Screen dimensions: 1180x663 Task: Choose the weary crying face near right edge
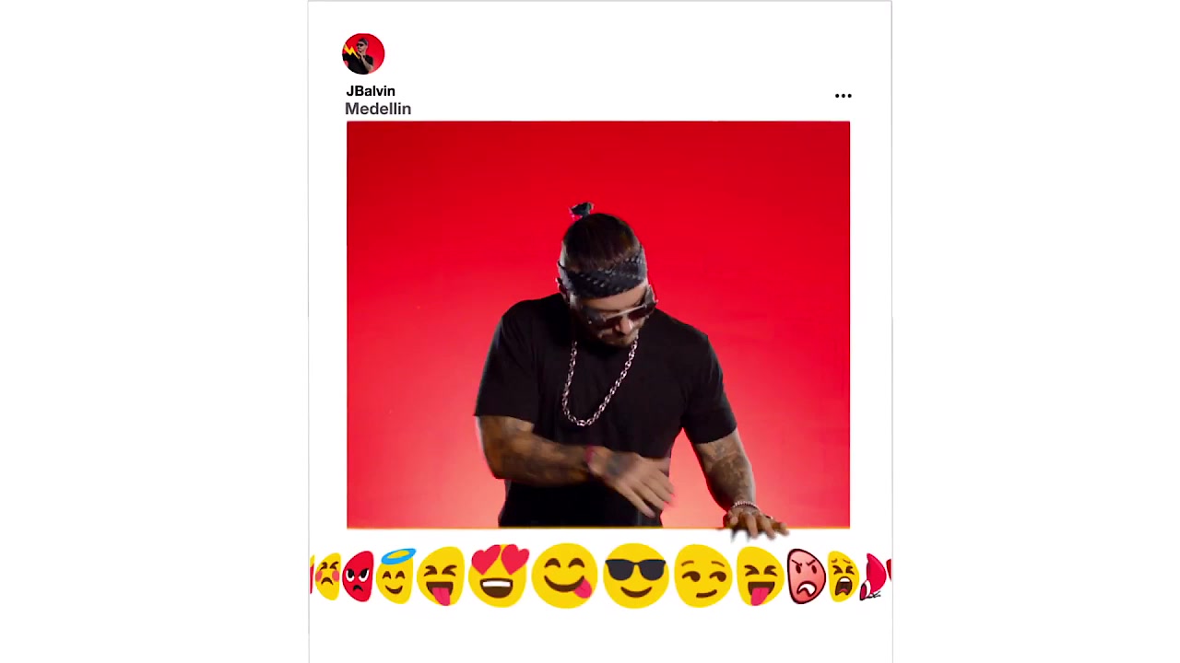(x=843, y=576)
